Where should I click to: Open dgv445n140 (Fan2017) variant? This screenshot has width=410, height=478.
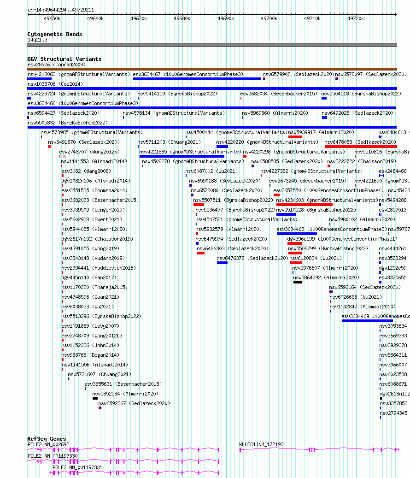[89, 278]
